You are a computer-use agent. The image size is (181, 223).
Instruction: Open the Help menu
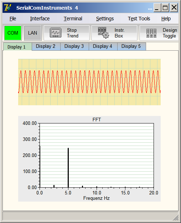(166, 19)
